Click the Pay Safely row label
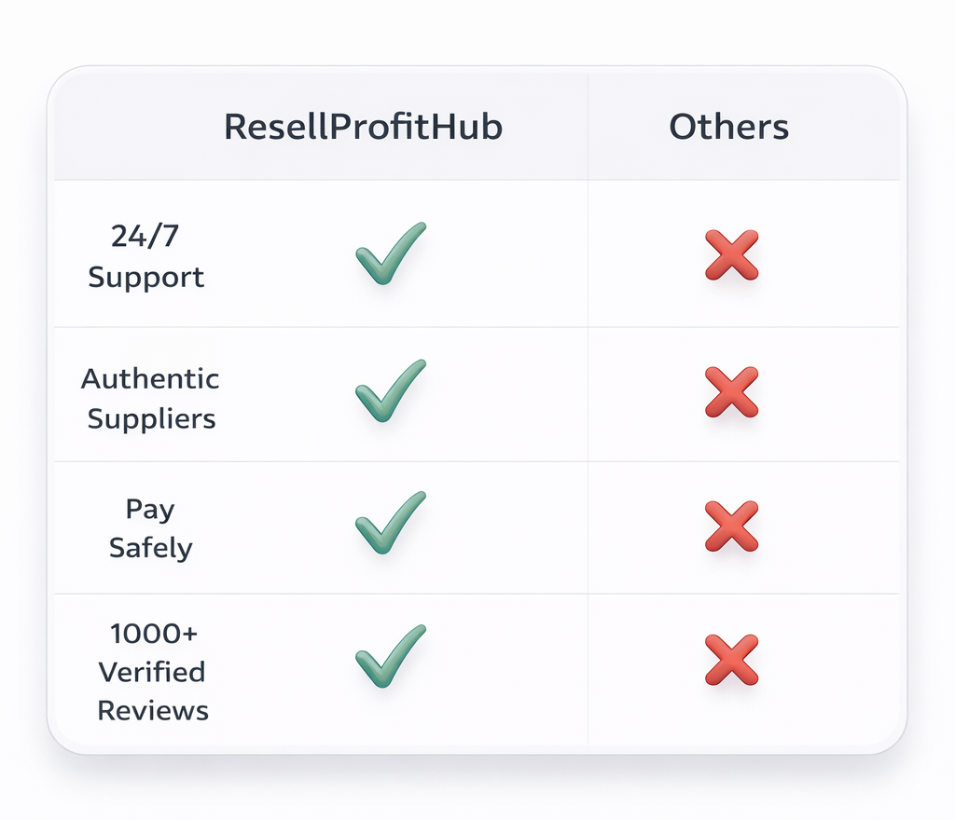The width and height of the screenshot is (955, 820). click(x=150, y=528)
